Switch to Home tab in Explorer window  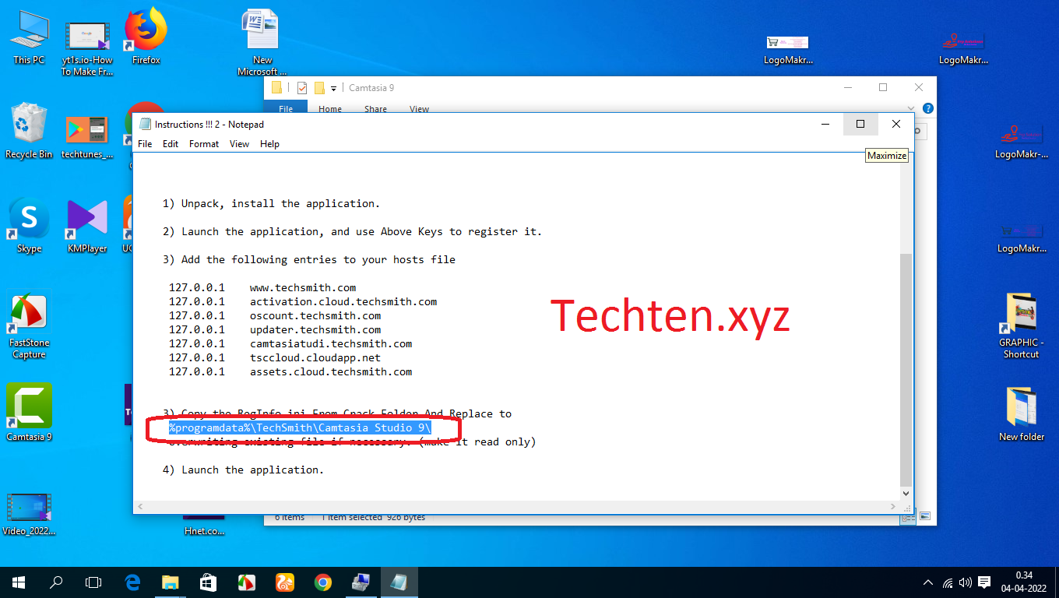(x=330, y=109)
